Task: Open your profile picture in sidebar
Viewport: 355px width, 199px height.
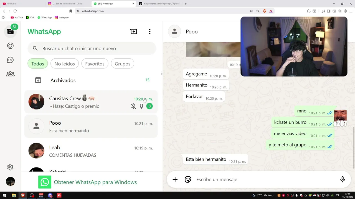Action: [10, 181]
